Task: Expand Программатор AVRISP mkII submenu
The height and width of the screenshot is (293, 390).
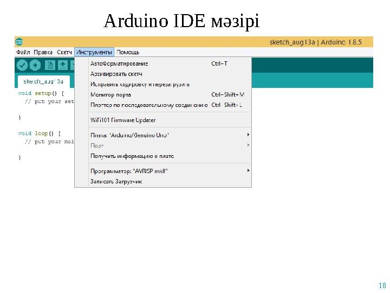Action: 163,171
